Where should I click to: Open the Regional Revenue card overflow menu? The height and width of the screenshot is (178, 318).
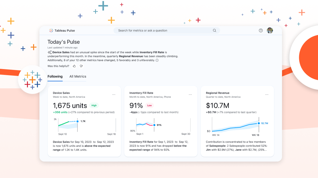pyautogui.click(x=267, y=94)
